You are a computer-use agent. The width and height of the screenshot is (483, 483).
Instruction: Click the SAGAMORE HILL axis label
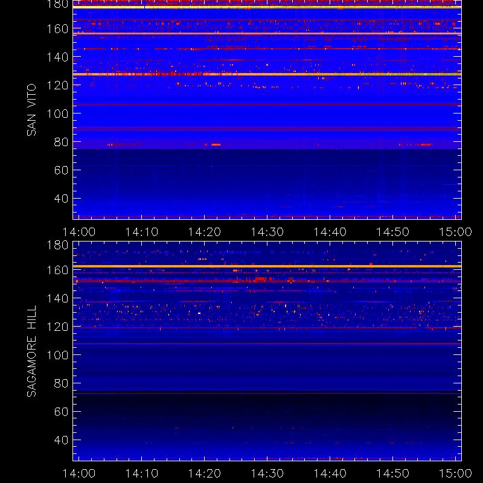(31, 351)
